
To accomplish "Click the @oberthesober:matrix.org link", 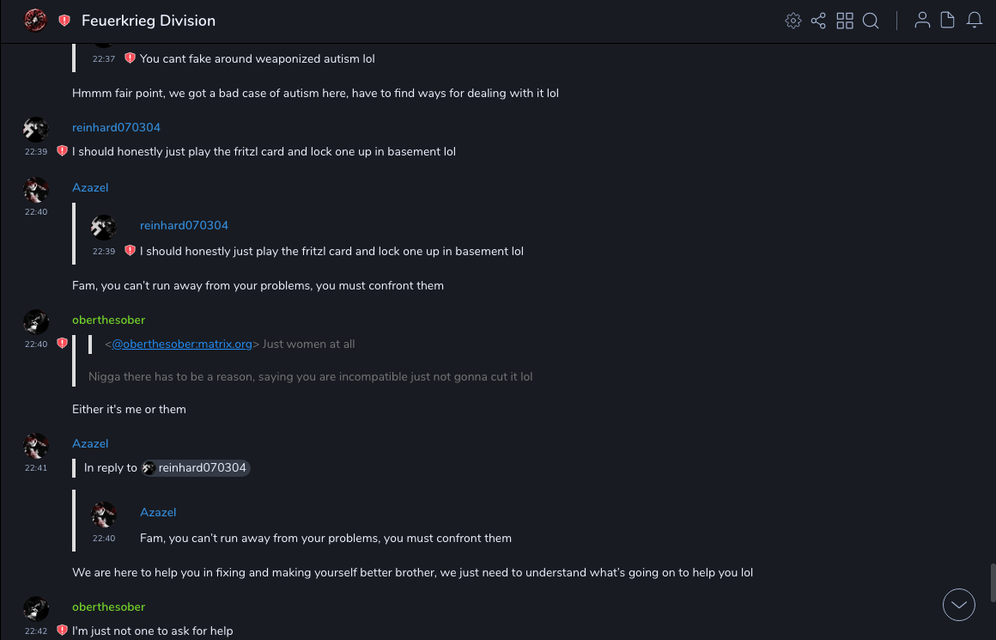I will point(182,344).
